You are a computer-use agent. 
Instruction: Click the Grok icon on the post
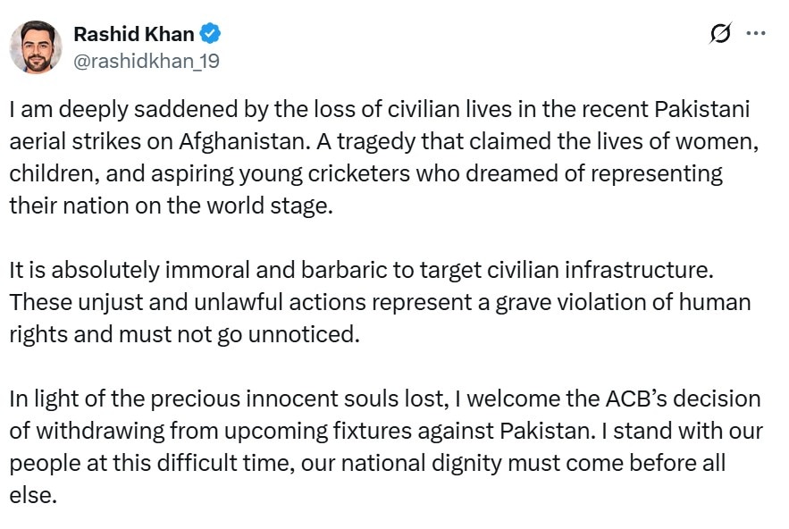click(x=720, y=34)
